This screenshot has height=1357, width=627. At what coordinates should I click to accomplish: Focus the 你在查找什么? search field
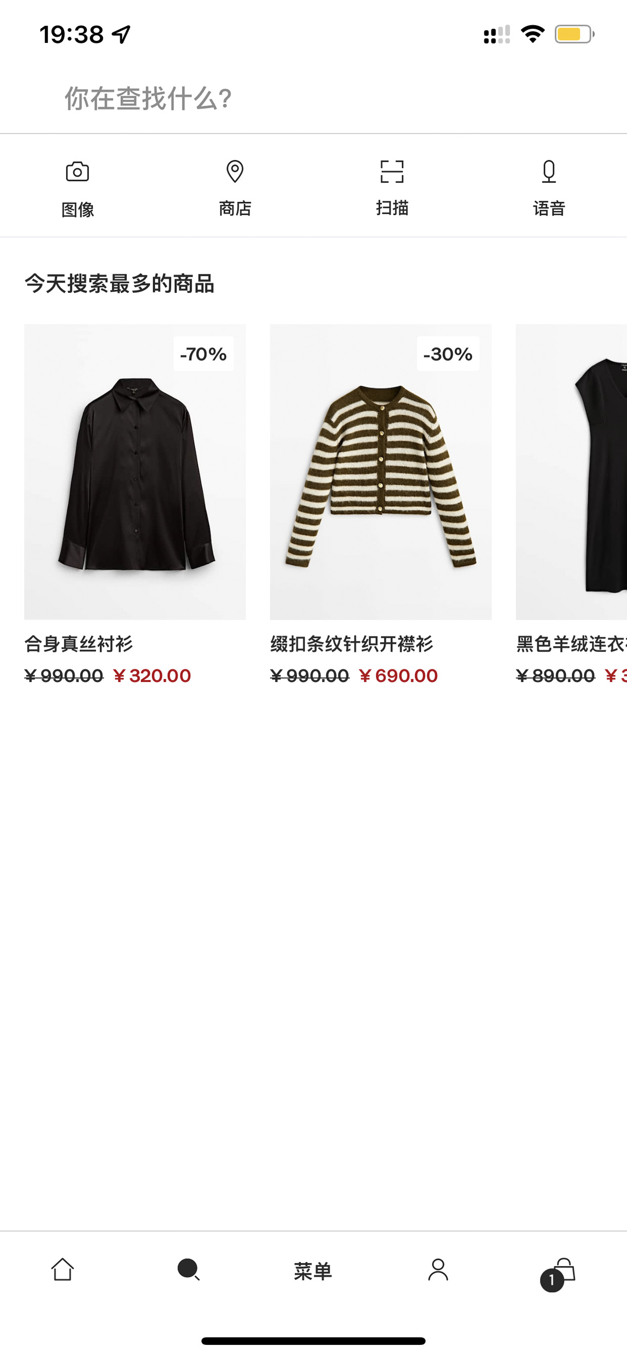click(313, 99)
